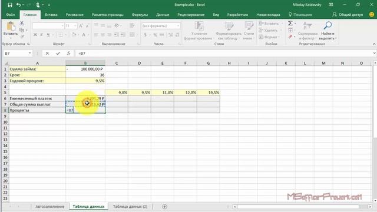Click the Find and Select magnifier icon
This screenshot has width=377, height=212.
click(x=328, y=25)
